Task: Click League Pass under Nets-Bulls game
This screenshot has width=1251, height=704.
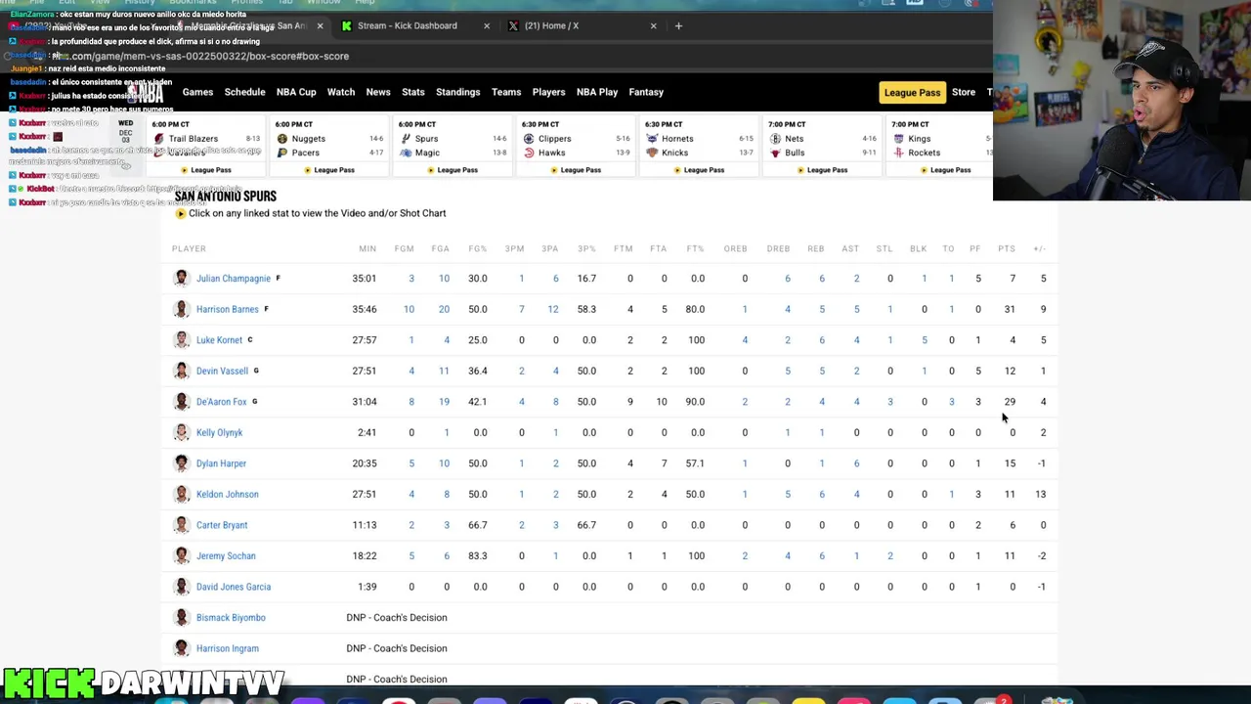Action: tap(822, 170)
